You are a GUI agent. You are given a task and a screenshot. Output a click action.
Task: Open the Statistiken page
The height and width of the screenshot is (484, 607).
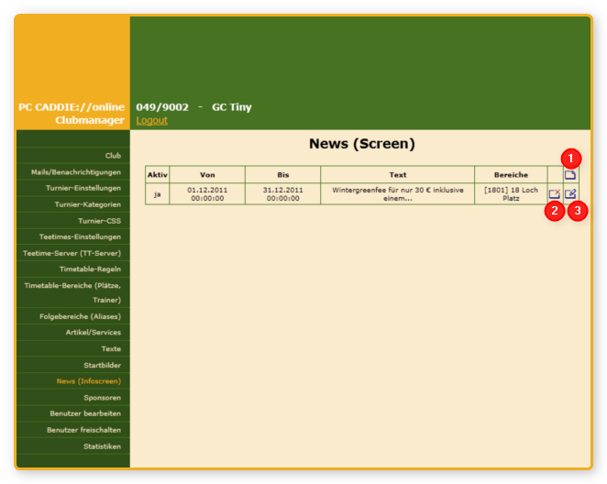tap(102, 446)
